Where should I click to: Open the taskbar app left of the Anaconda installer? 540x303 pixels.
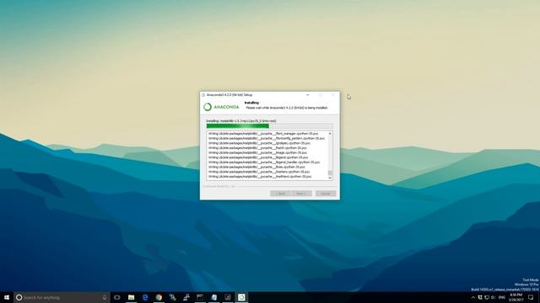tap(228, 297)
